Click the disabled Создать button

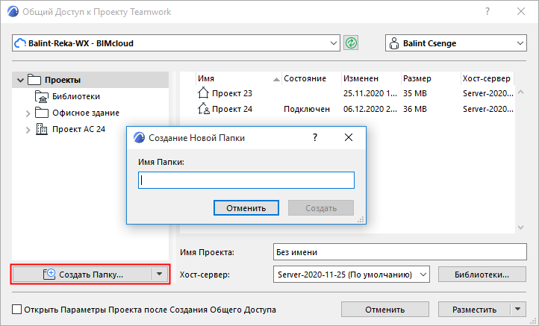coord(321,208)
